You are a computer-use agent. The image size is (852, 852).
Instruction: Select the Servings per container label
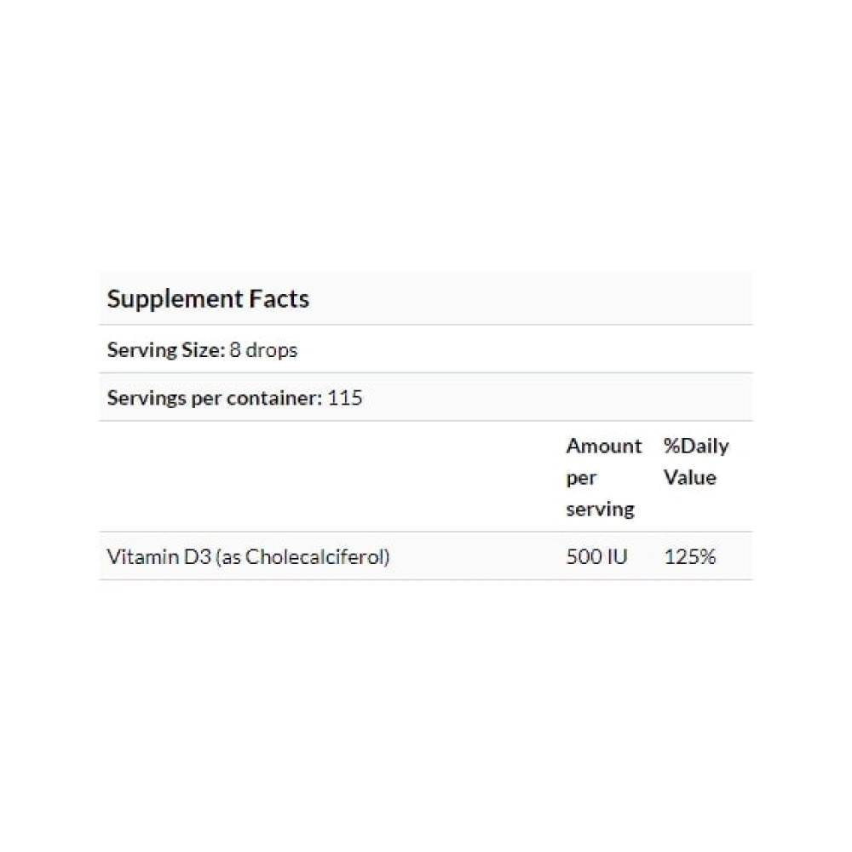tap(216, 398)
